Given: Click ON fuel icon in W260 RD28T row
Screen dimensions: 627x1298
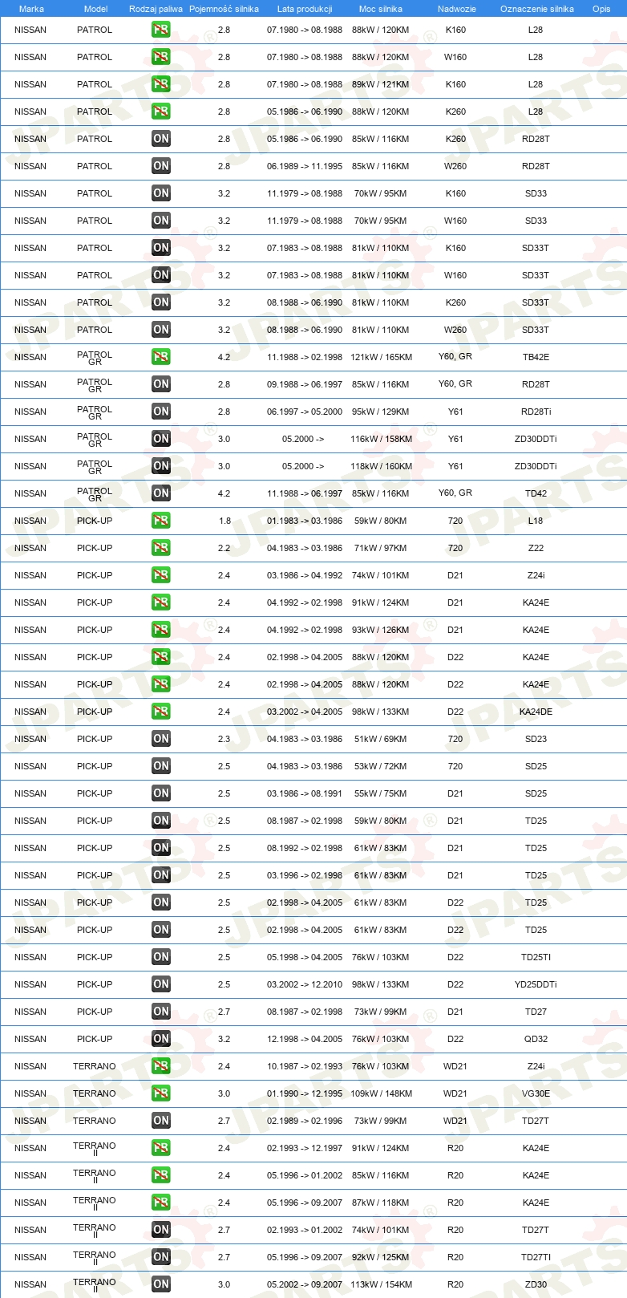Looking at the screenshot, I should pyautogui.click(x=161, y=166).
